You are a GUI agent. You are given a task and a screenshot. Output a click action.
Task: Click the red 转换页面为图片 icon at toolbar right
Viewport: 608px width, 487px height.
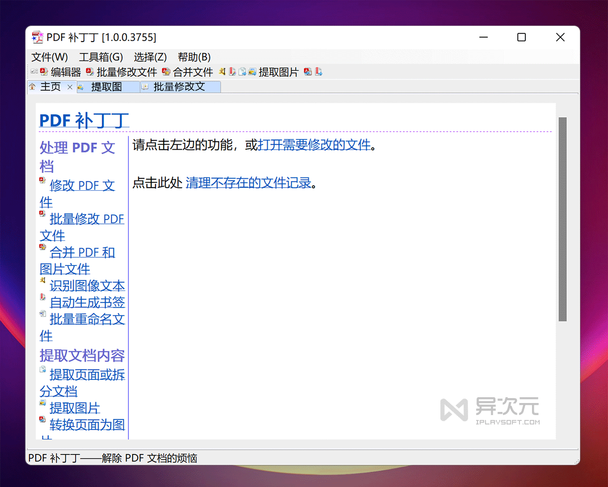[x=307, y=71]
